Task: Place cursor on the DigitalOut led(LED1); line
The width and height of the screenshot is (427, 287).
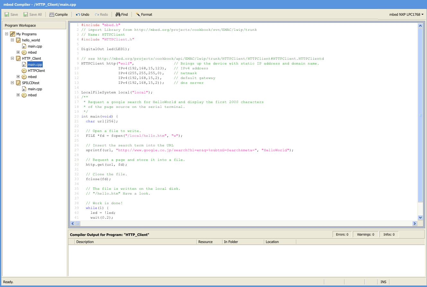Action: point(105,49)
